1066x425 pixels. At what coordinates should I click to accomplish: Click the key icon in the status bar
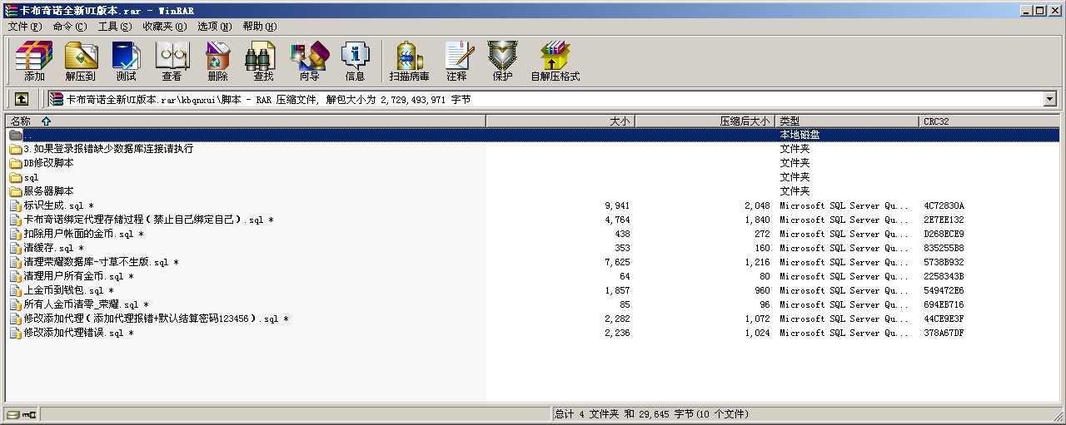tap(29, 414)
